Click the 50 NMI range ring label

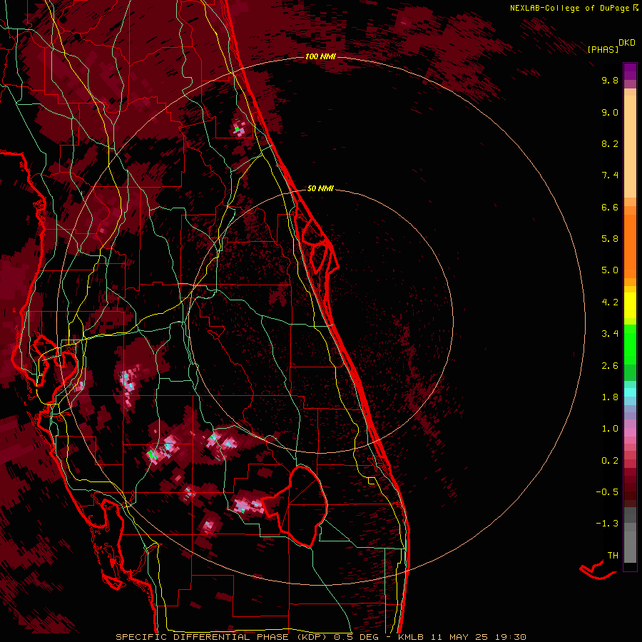[x=320, y=188]
